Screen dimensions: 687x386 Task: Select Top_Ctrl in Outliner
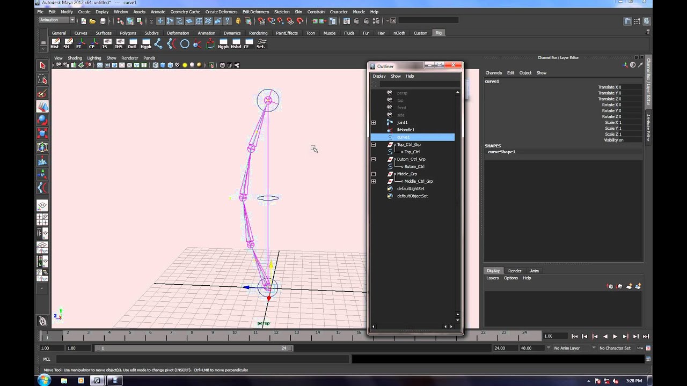coord(412,152)
